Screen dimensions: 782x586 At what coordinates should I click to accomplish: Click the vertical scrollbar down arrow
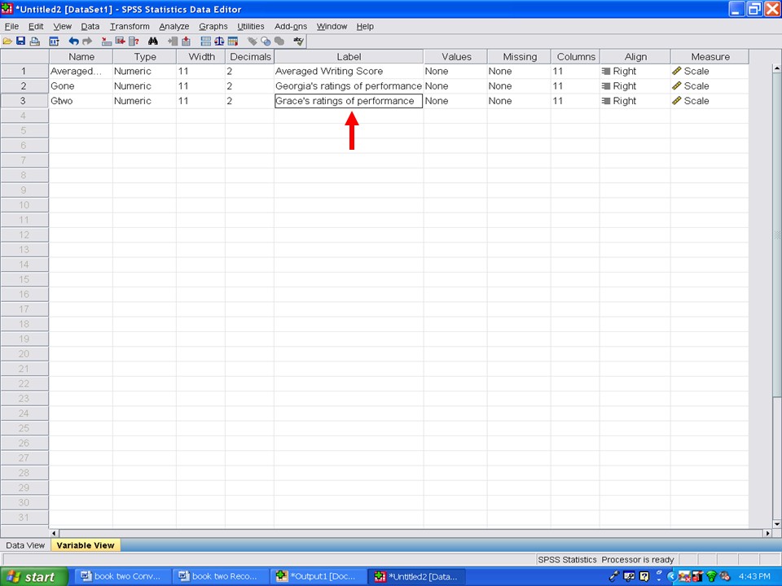tap(776, 522)
